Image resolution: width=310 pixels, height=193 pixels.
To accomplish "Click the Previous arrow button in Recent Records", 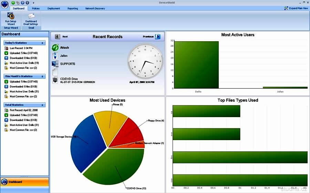I will 158,37.
